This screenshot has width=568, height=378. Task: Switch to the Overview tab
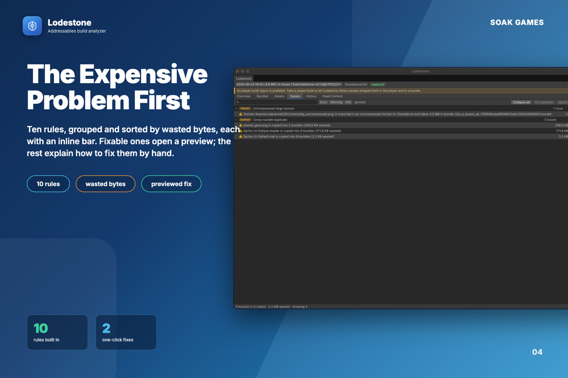[x=244, y=96]
